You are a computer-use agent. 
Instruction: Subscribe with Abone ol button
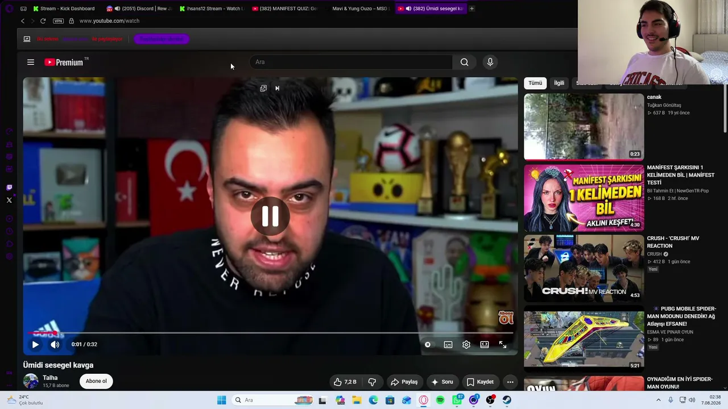96,381
